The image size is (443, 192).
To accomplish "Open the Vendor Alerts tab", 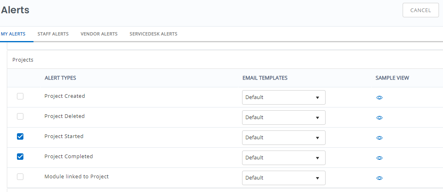I will [x=99, y=34].
